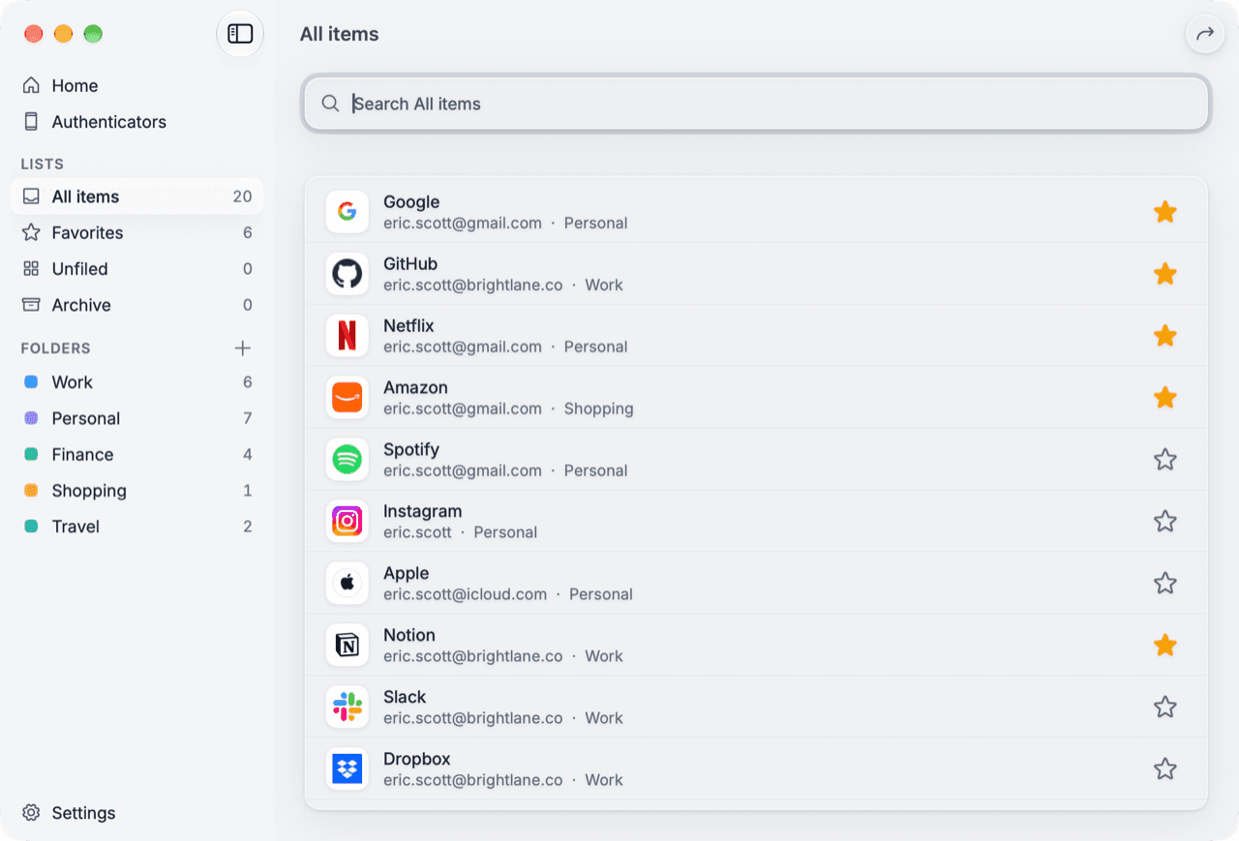Image resolution: width=1239 pixels, height=841 pixels.
Task: Open the Authenticators section
Action: point(136,122)
